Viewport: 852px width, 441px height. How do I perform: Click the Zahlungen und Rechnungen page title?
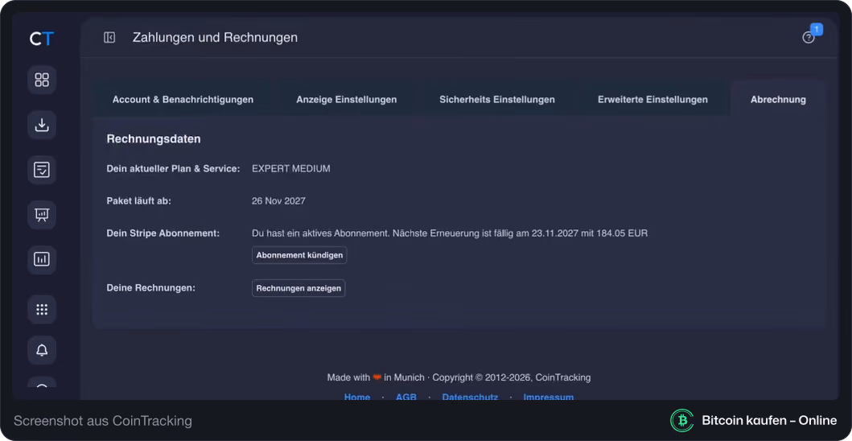point(215,38)
